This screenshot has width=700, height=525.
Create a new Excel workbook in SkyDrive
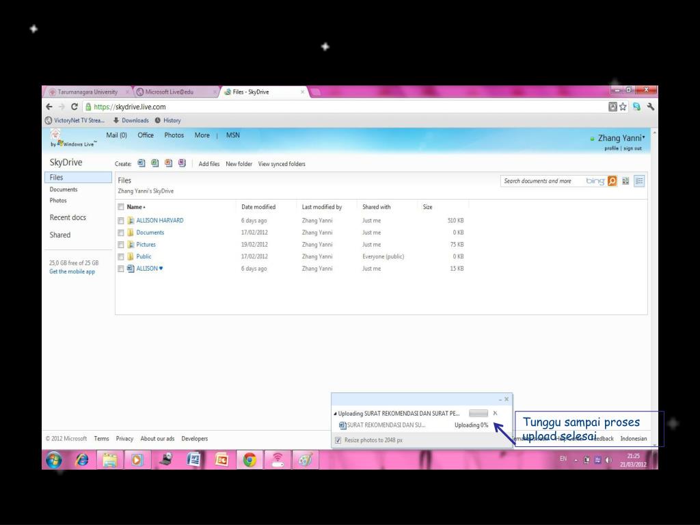coord(155,163)
